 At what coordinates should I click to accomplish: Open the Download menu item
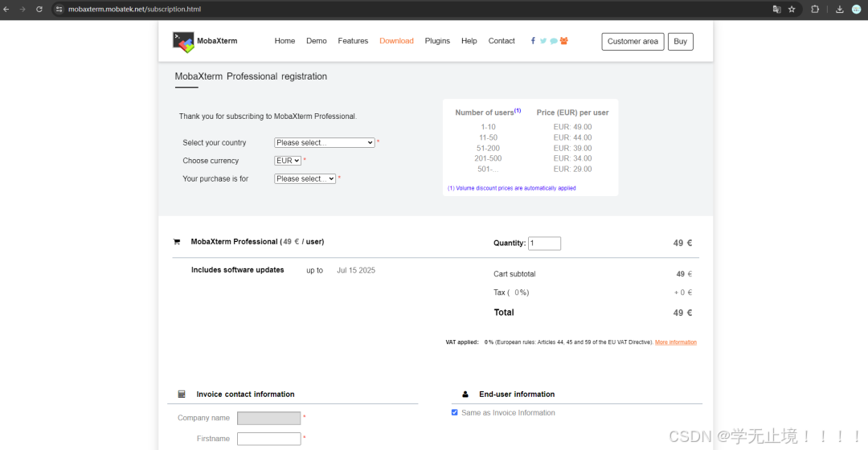pos(396,41)
